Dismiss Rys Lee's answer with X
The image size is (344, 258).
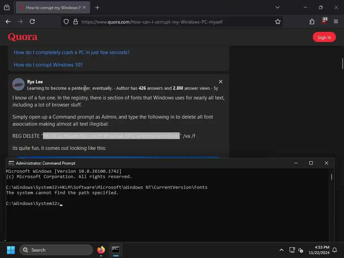pos(220,82)
